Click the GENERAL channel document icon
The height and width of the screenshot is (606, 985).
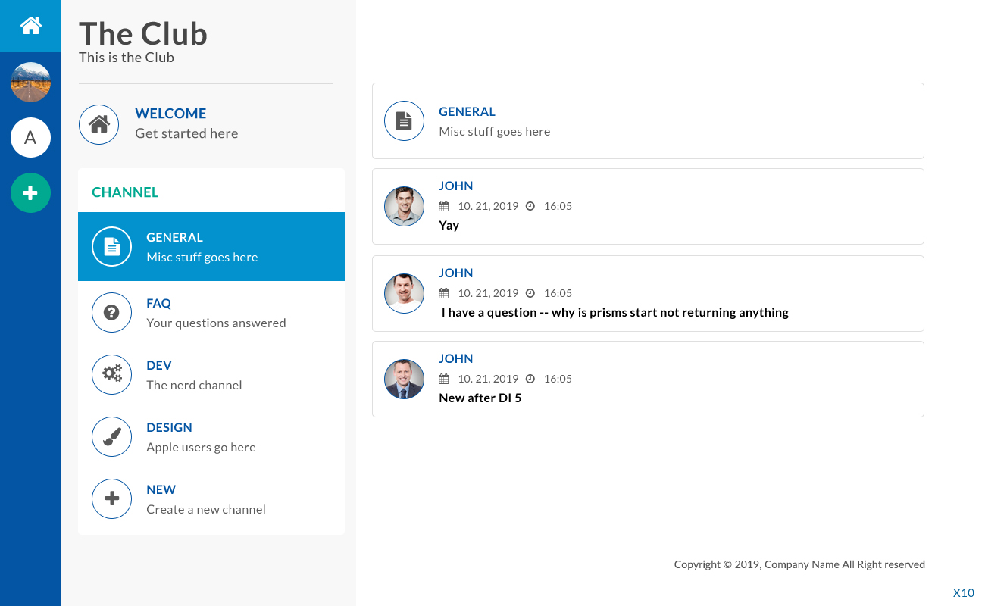point(111,246)
